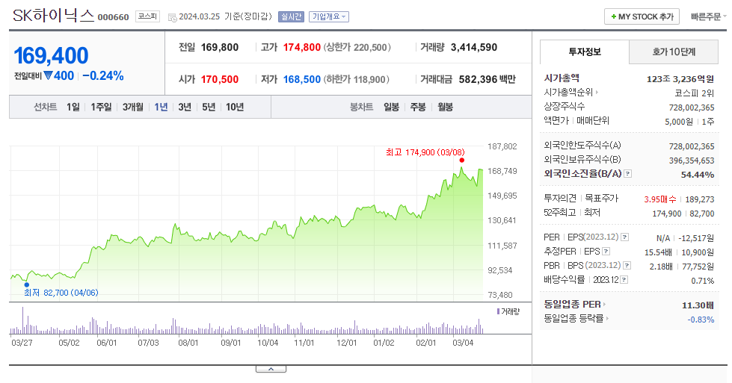
Task: Click the 전일 value 169,800
Action: 220,48
